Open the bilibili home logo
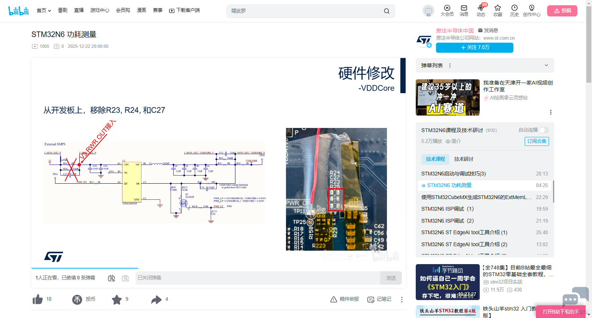 [19, 11]
